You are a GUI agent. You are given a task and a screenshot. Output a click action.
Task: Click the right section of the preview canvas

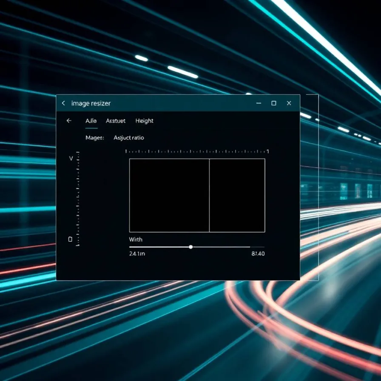point(237,196)
